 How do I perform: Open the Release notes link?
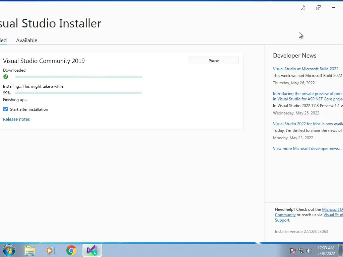click(x=16, y=119)
